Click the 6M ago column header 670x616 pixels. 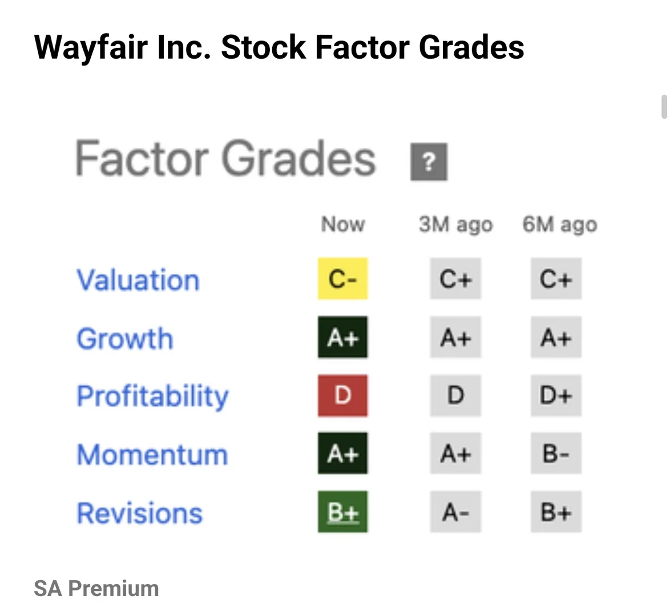[559, 225]
